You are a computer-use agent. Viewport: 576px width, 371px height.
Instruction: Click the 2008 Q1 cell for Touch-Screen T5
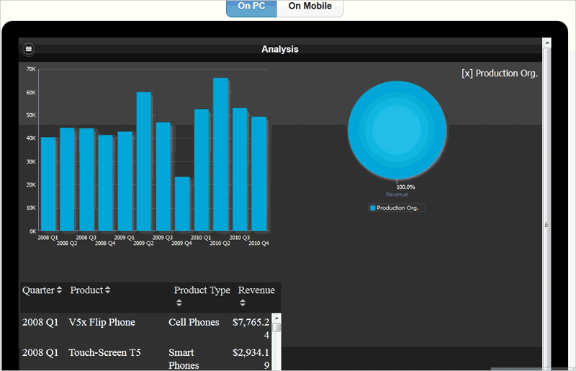coord(40,352)
